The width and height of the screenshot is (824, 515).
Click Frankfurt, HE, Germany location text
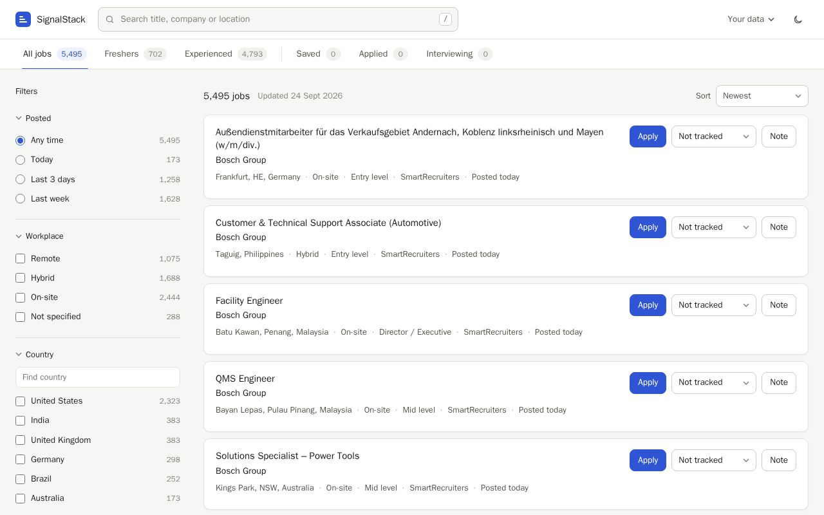pyautogui.click(x=258, y=177)
